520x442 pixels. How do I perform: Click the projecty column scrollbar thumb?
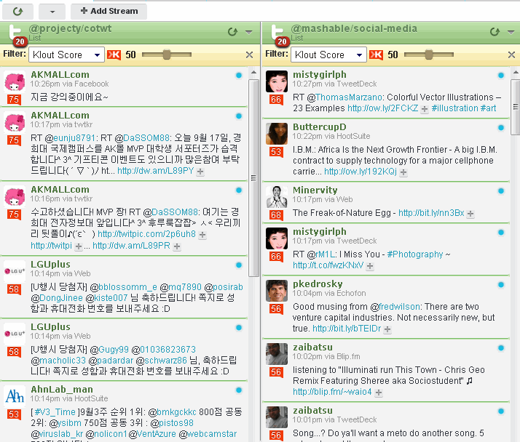253,178
